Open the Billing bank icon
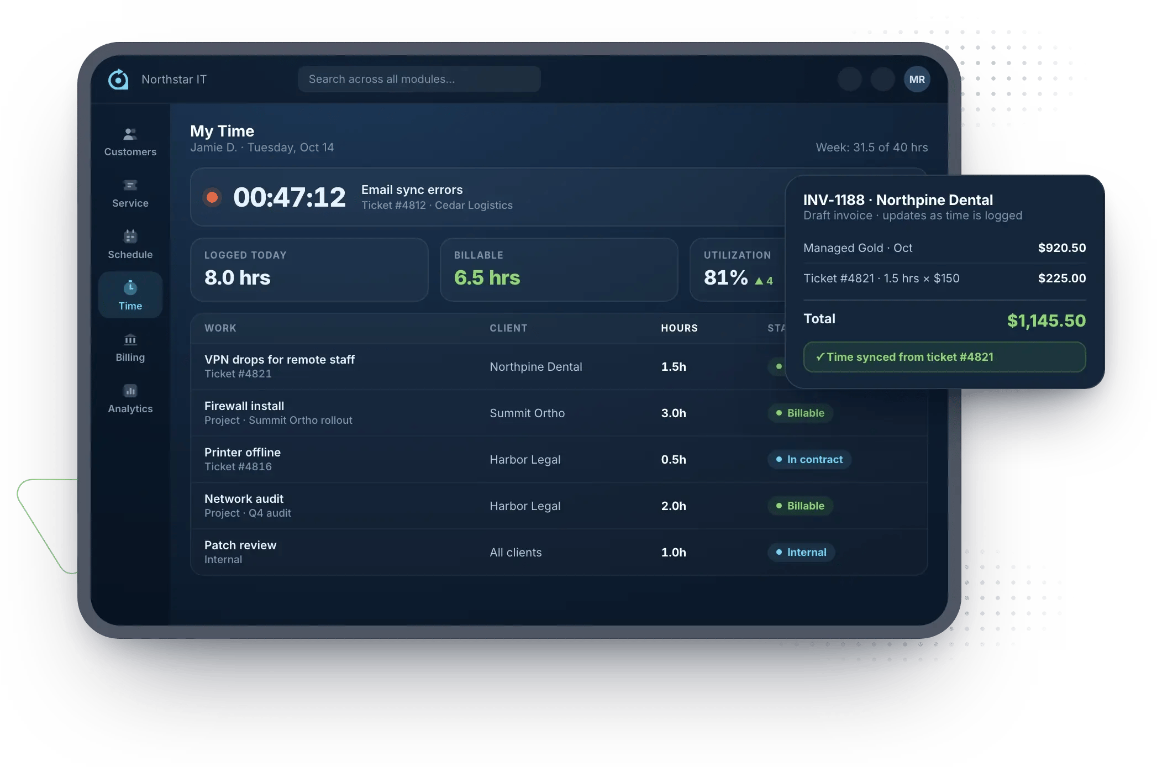Image resolution: width=1157 pixels, height=767 pixels. (x=130, y=339)
